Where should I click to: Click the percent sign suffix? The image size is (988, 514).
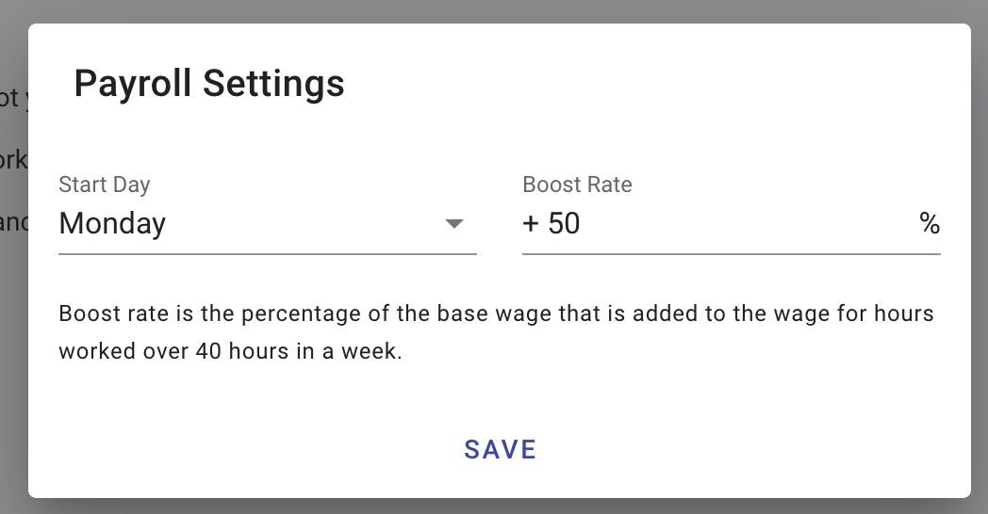click(x=930, y=224)
